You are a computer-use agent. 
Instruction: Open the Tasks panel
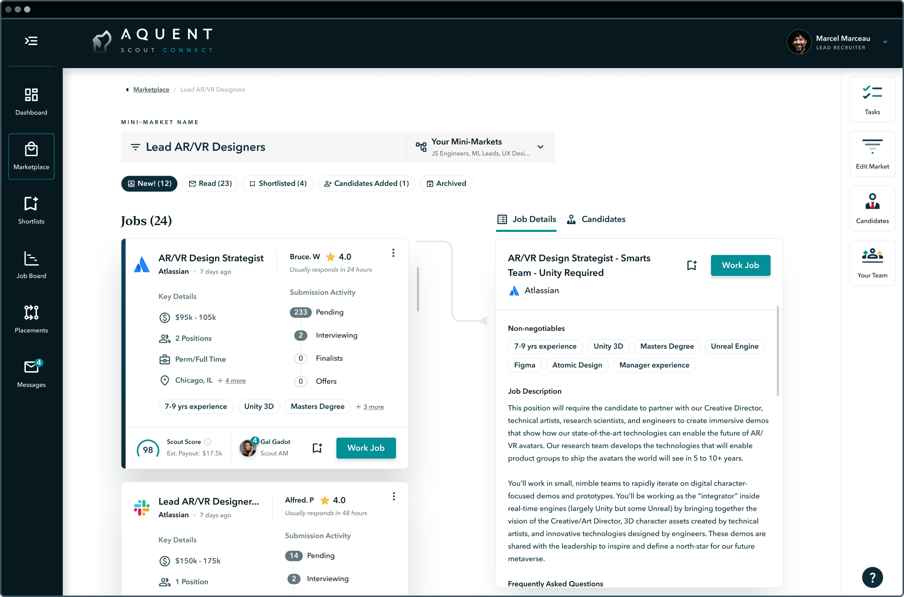tap(872, 100)
